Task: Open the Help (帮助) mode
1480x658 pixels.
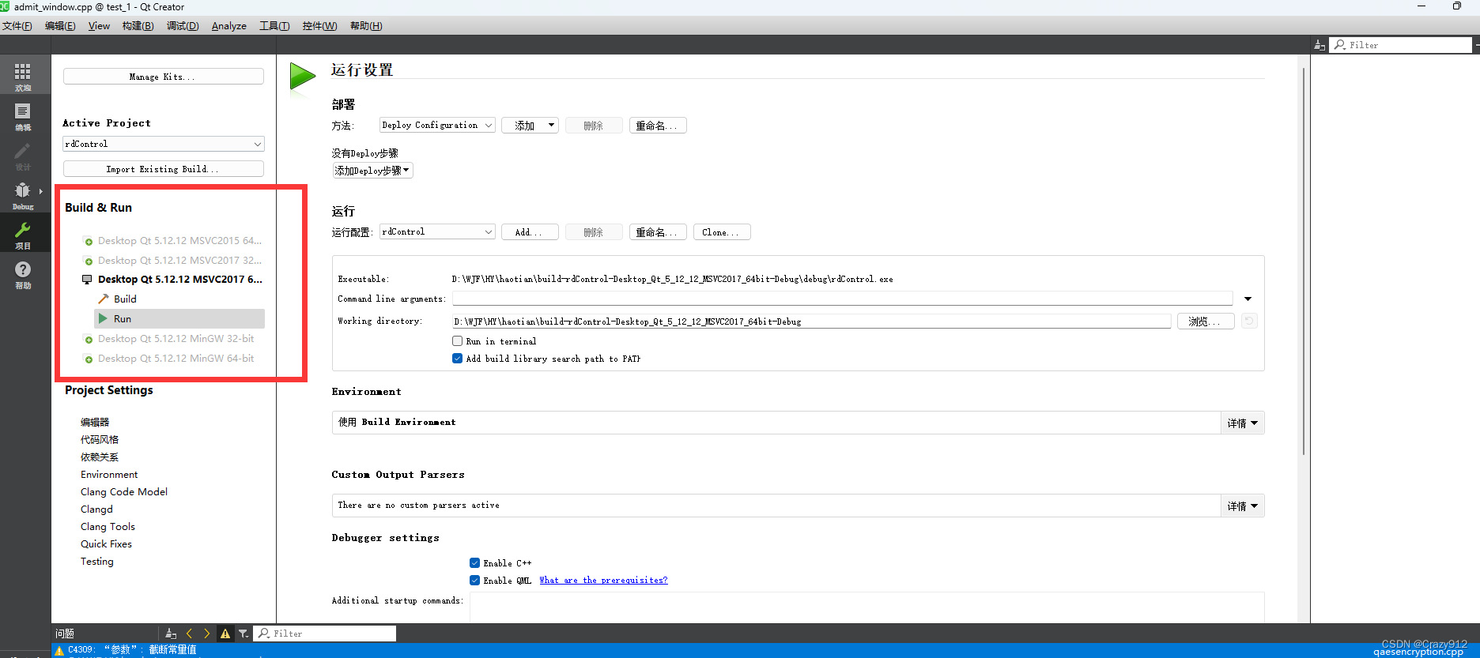Action: (23, 274)
